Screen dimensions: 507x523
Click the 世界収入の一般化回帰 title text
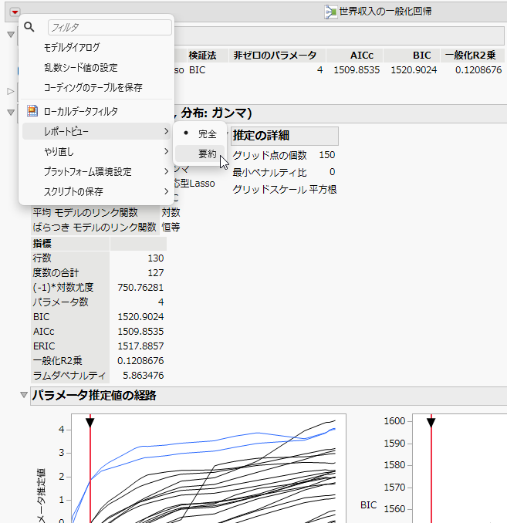pos(385,12)
